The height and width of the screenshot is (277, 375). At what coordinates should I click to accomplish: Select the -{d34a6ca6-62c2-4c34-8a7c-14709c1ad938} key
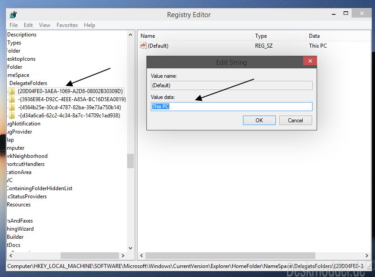tap(69, 116)
